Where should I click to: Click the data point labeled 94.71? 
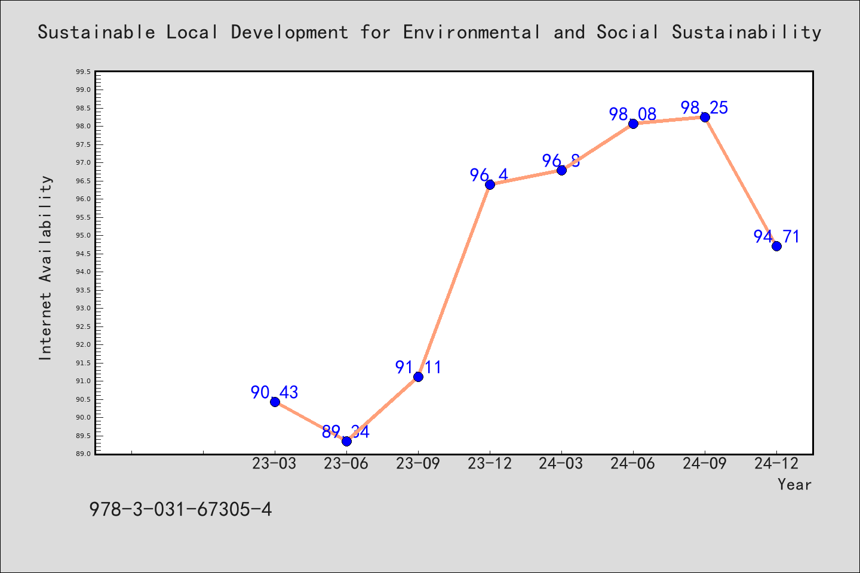click(x=776, y=246)
